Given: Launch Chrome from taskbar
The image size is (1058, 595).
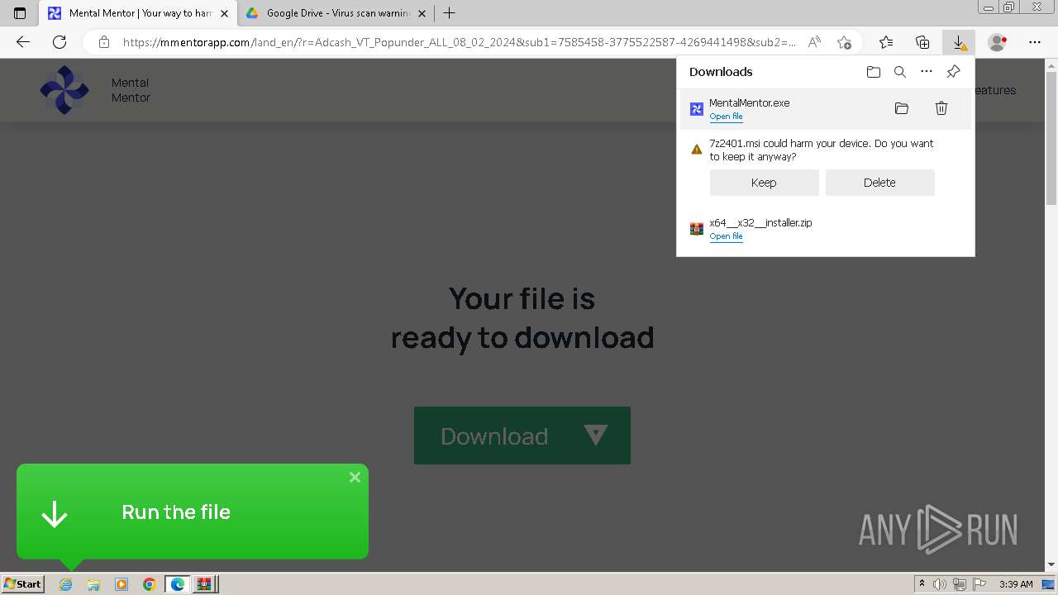Looking at the screenshot, I should click(150, 584).
